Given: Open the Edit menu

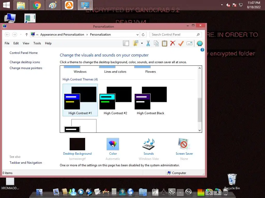Looking at the screenshot, I should click(x=16, y=43).
